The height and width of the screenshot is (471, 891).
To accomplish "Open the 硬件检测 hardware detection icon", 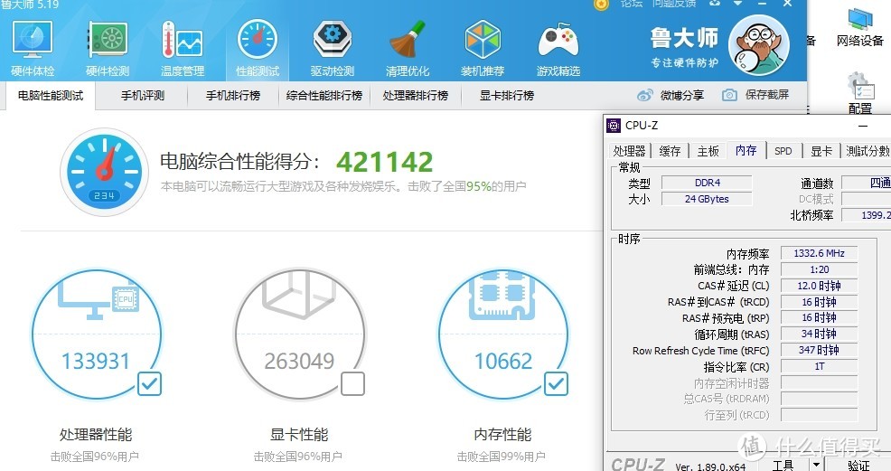I will [108, 48].
